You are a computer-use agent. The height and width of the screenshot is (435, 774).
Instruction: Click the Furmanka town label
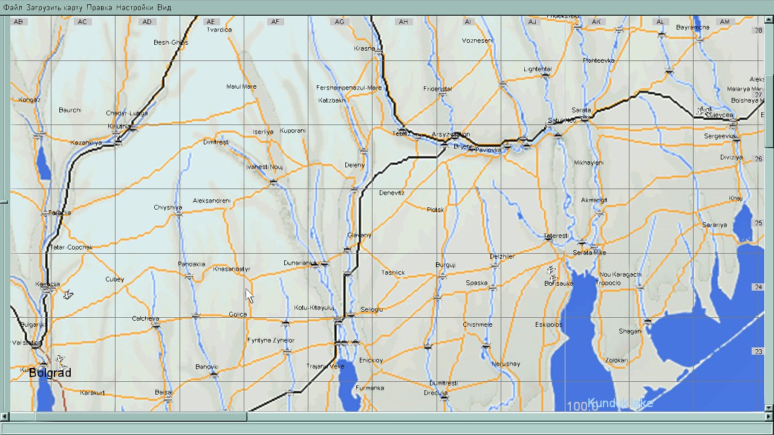pos(369,388)
